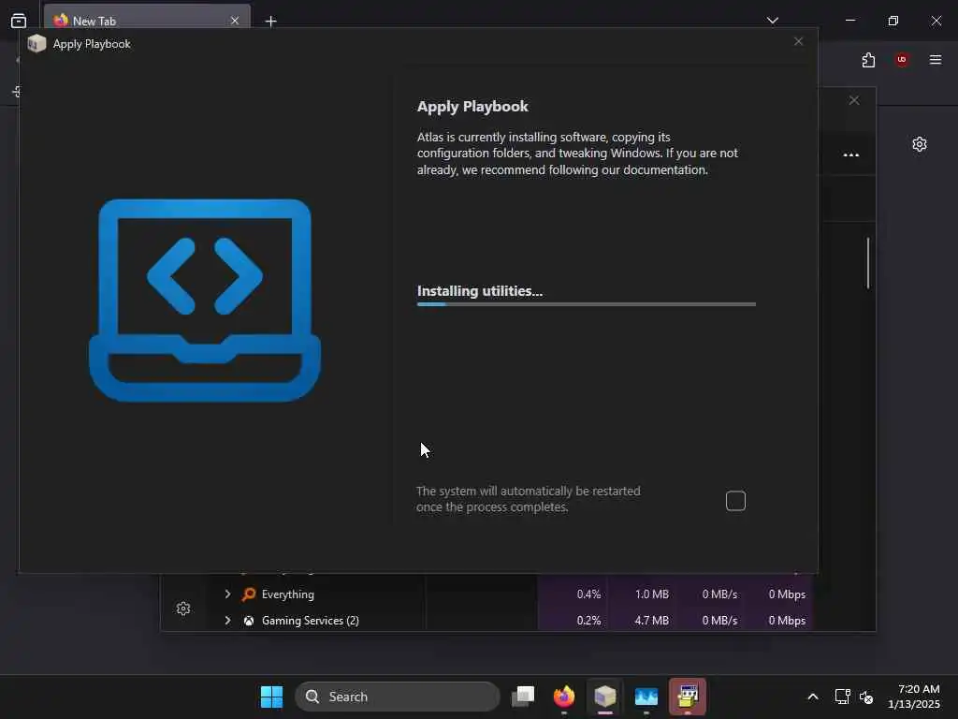This screenshot has height=719, width=958.
Task: Click the AME Wizard box taskbar icon
Action: point(605,697)
